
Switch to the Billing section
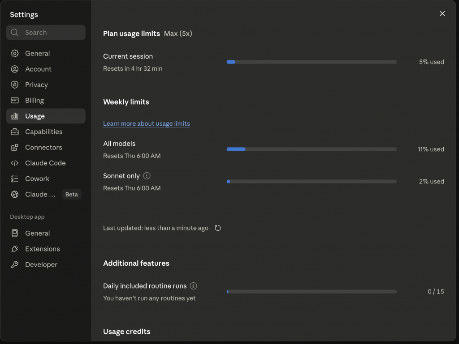coord(46,101)
